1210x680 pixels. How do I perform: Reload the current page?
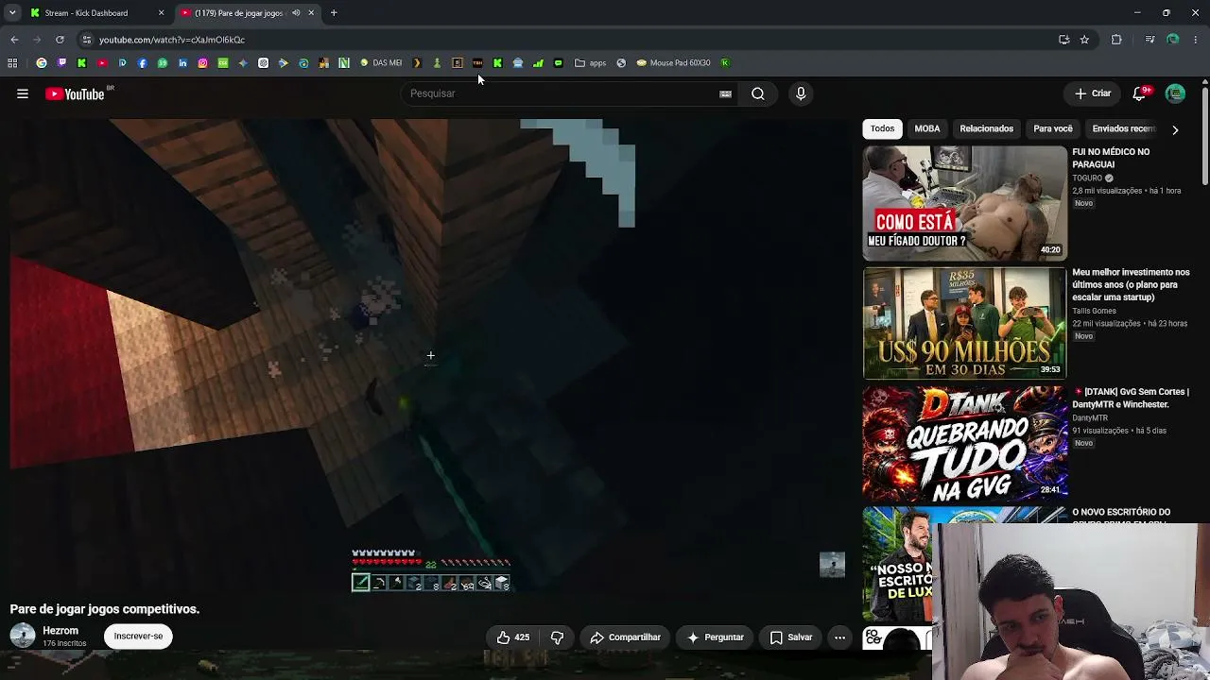(x=60, y=40)
